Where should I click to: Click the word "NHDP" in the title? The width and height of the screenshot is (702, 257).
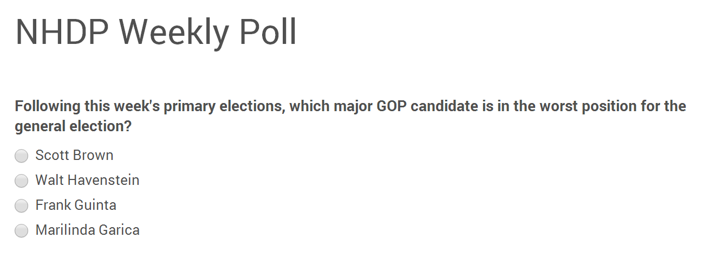(57, 33)
